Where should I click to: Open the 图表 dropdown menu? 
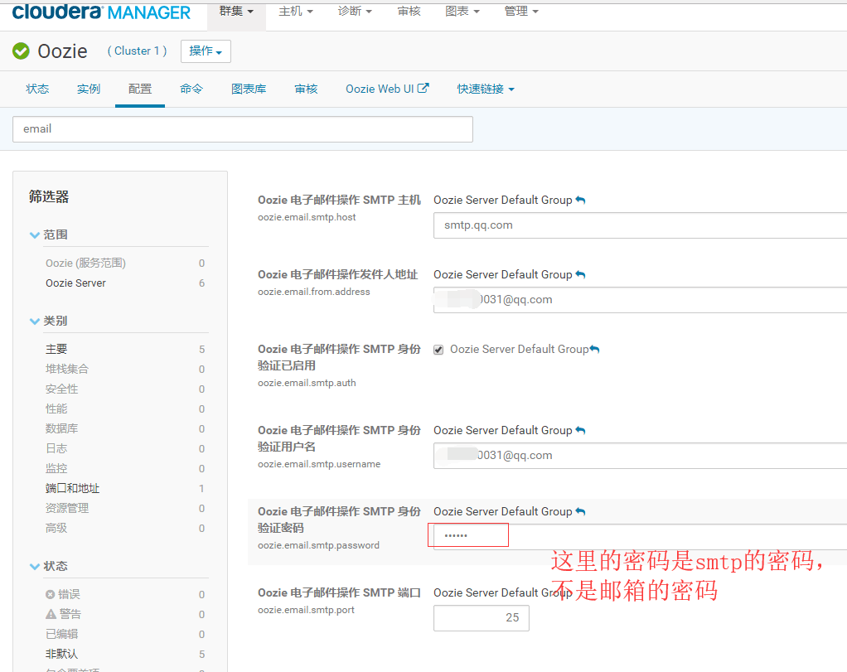(x=462, y=12)
